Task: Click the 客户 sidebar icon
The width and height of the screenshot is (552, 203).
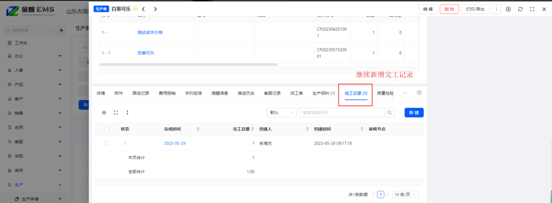Action: [10, 99]
